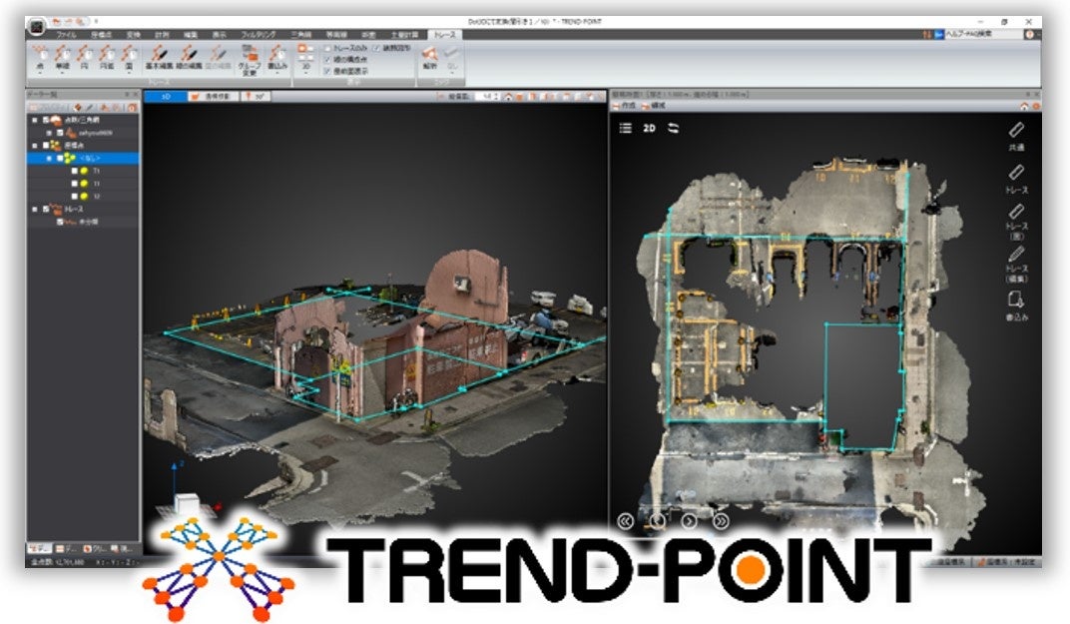The height and width of the screenshot is (624, 1070).
Task: Click the swap views icon next to 2D
Action: (x=674, y=129)
